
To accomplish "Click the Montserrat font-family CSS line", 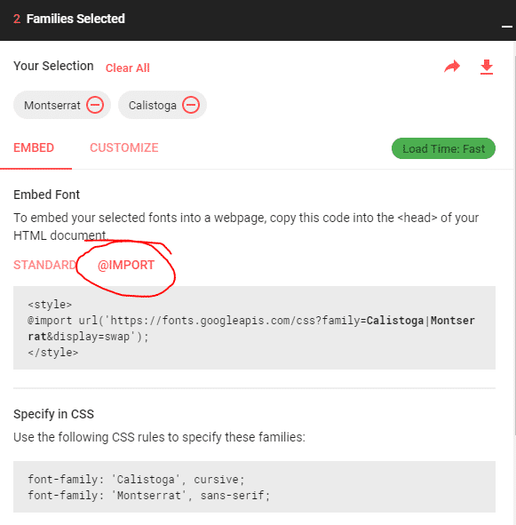I will click(x=148, y=495).
